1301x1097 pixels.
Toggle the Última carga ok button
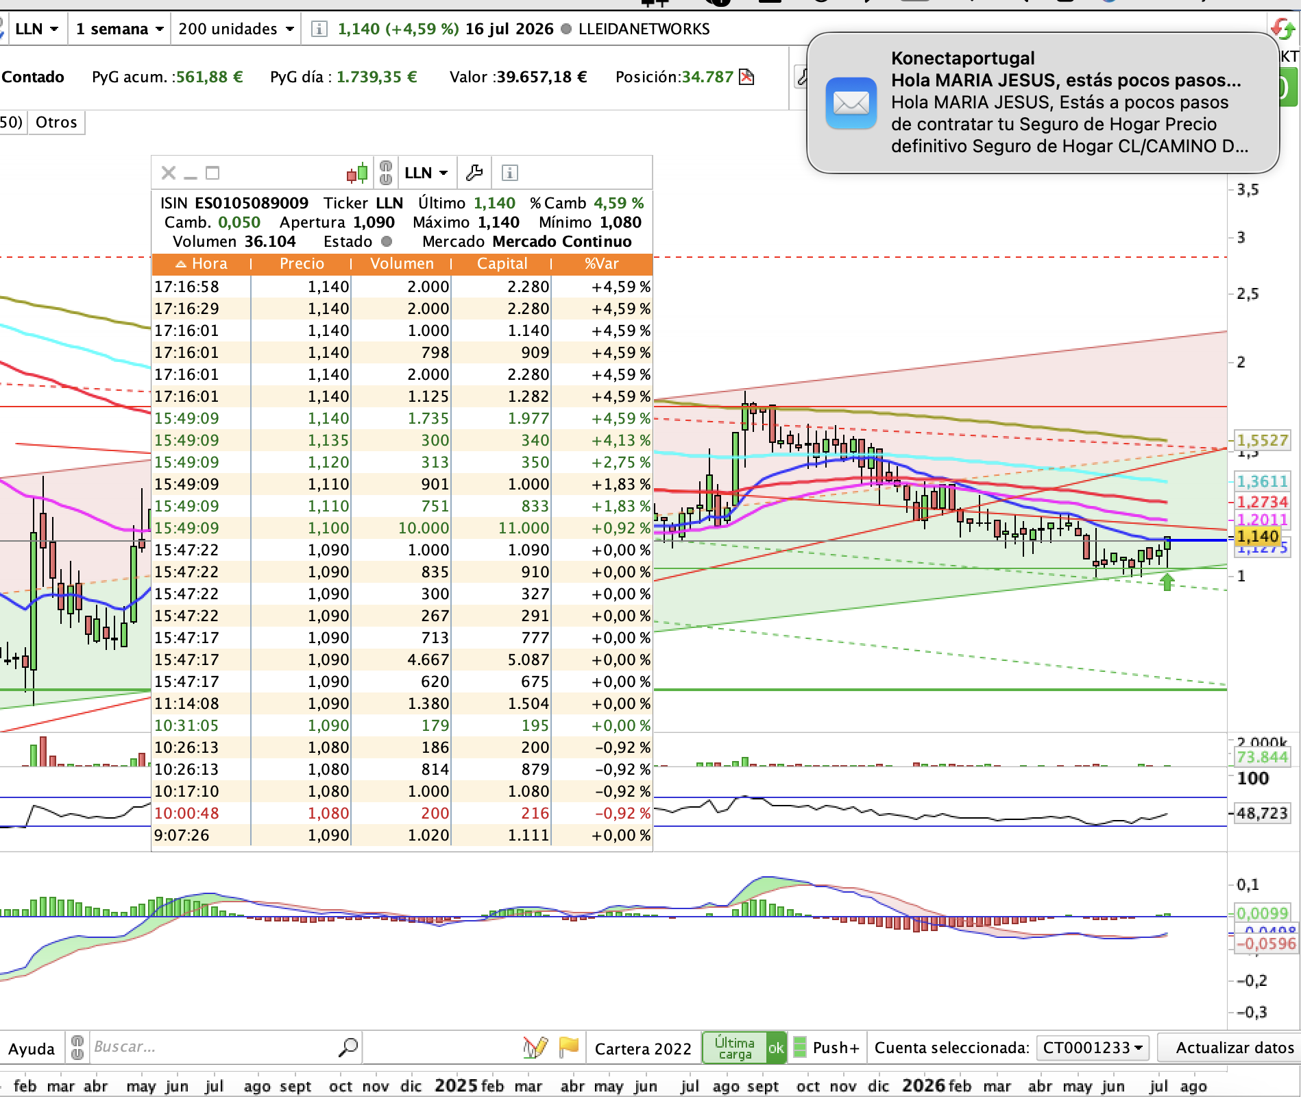coord(744,1048)
